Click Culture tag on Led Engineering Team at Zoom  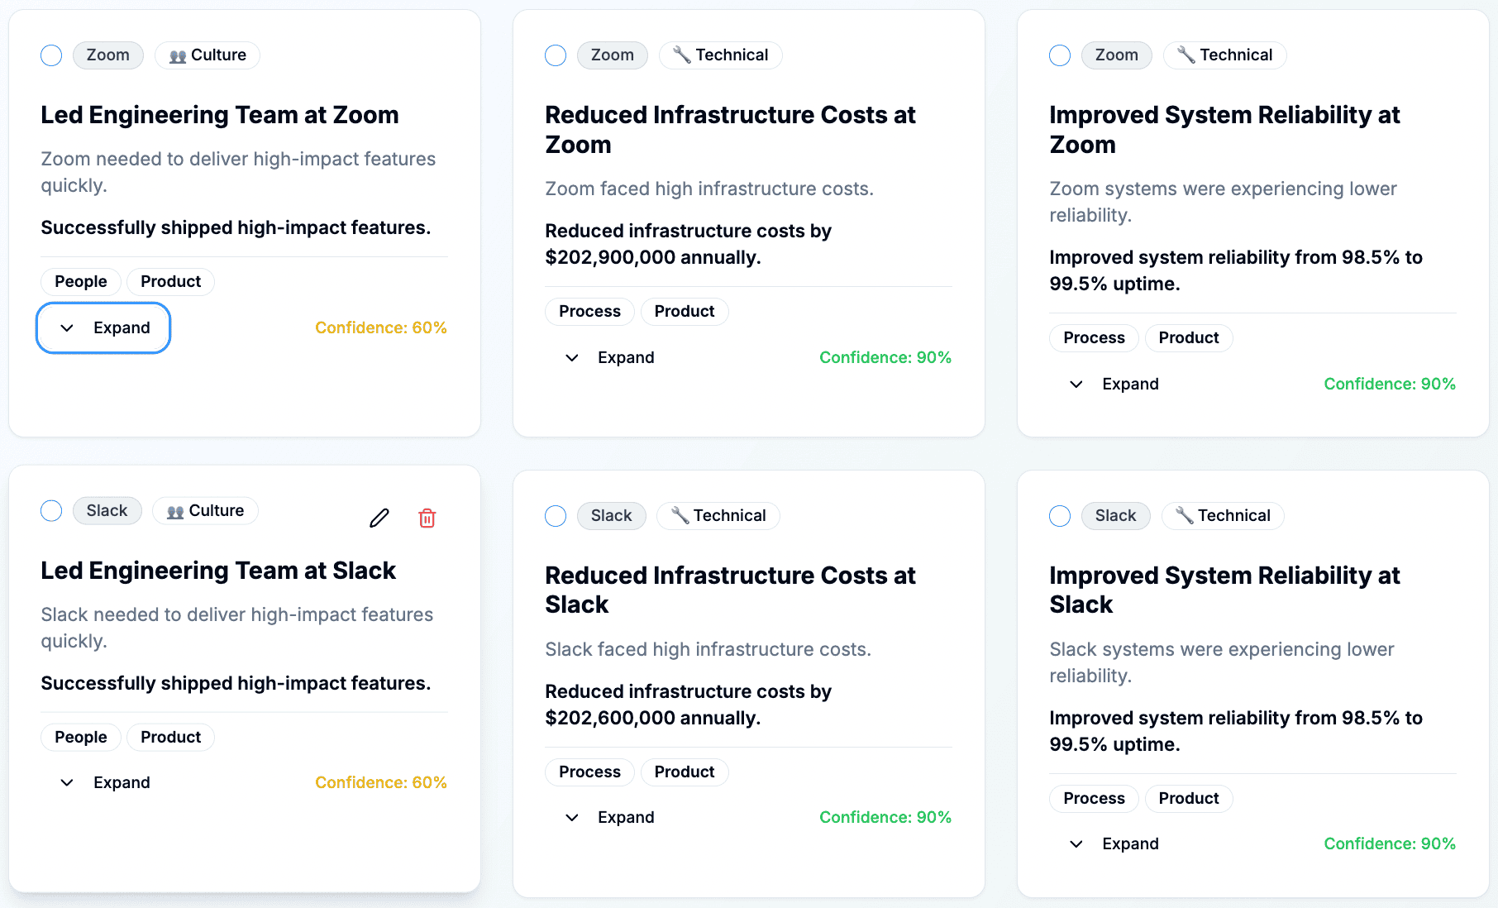(208, 55)
